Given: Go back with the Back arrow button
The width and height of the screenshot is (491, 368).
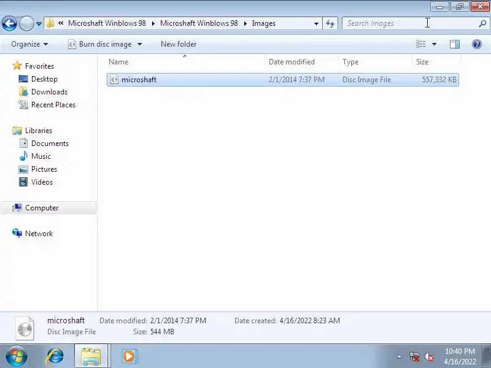Looking at the screenshot, I should coord(9,23).
